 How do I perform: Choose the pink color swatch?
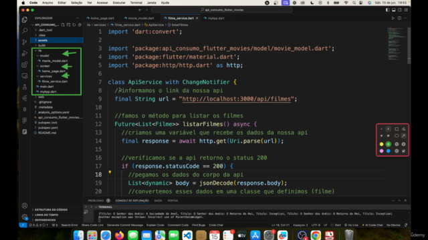coord(381,151)
